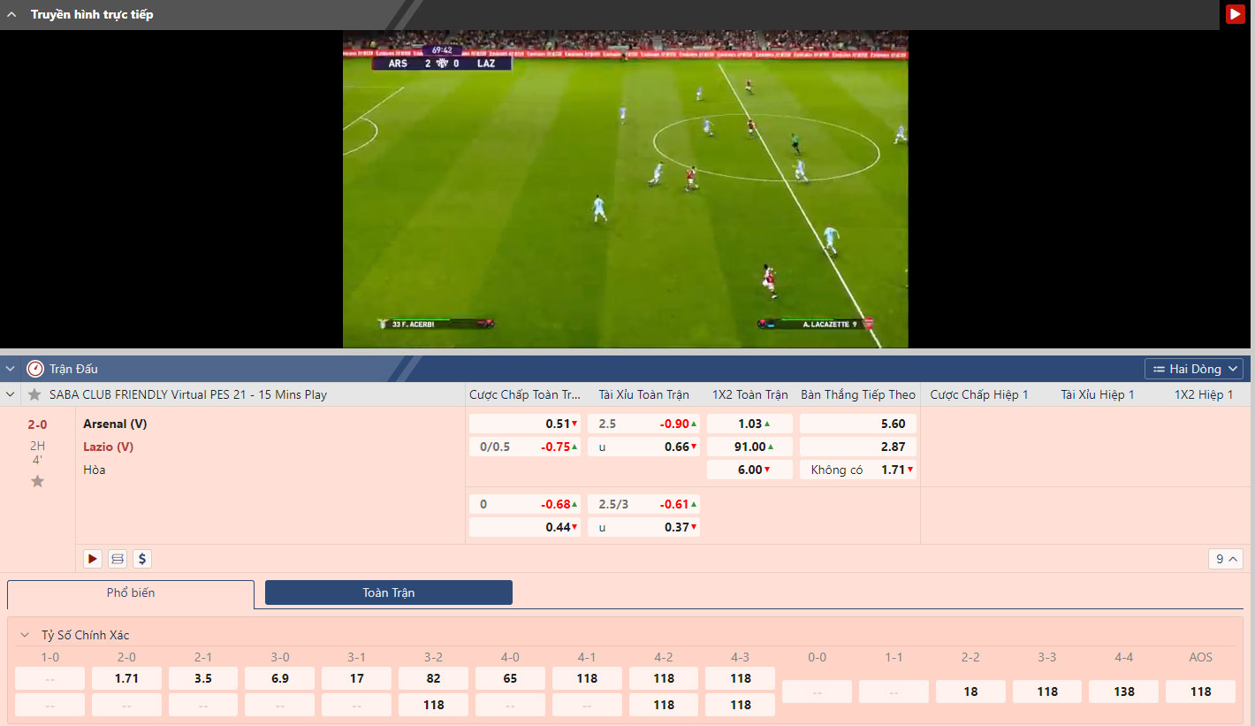Select handicap 0 odds -0.68
The image size is (1255, 726).
point(525,504)
